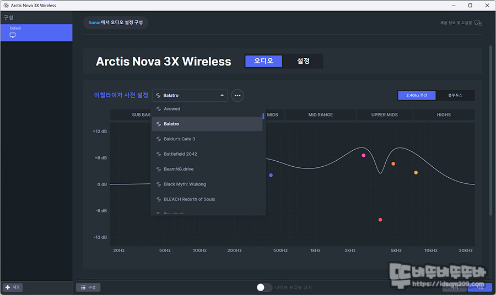Viewport: 496px width, 295px height.
Task: Select the 2.4Ghz 무선 mode
Action: [417, 95]
